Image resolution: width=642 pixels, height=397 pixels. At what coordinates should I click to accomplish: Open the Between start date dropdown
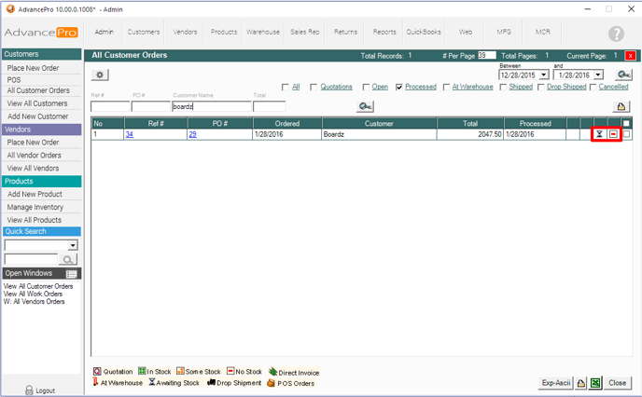pos(544,75)
